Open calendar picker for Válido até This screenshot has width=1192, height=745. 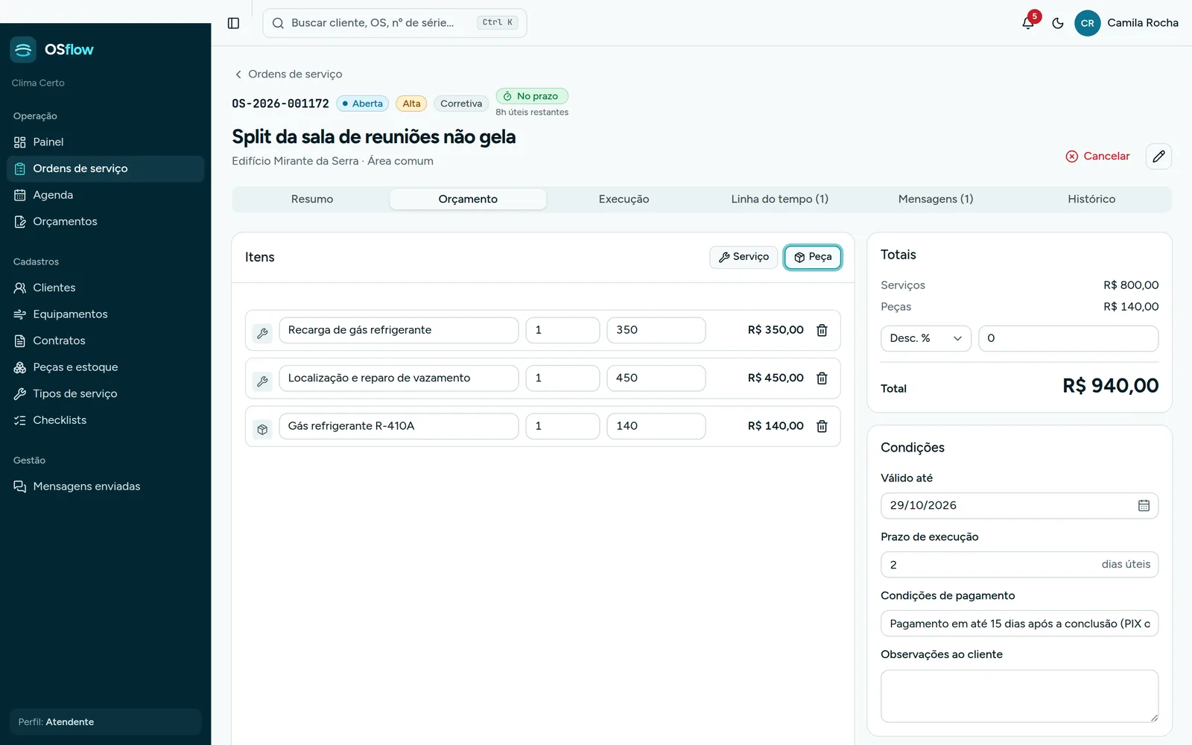pyautogui.click(x=1144, y=506)
